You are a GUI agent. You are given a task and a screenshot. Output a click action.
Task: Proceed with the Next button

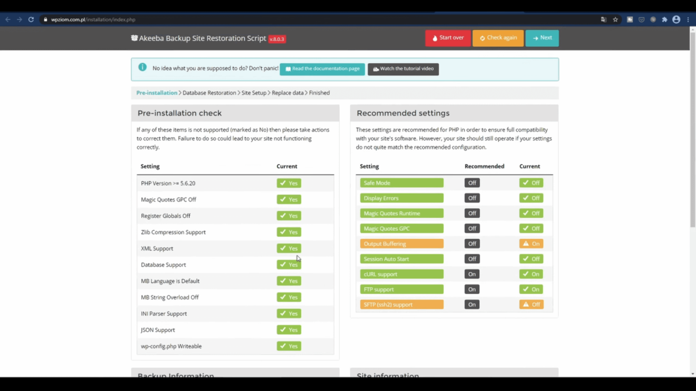542,38
